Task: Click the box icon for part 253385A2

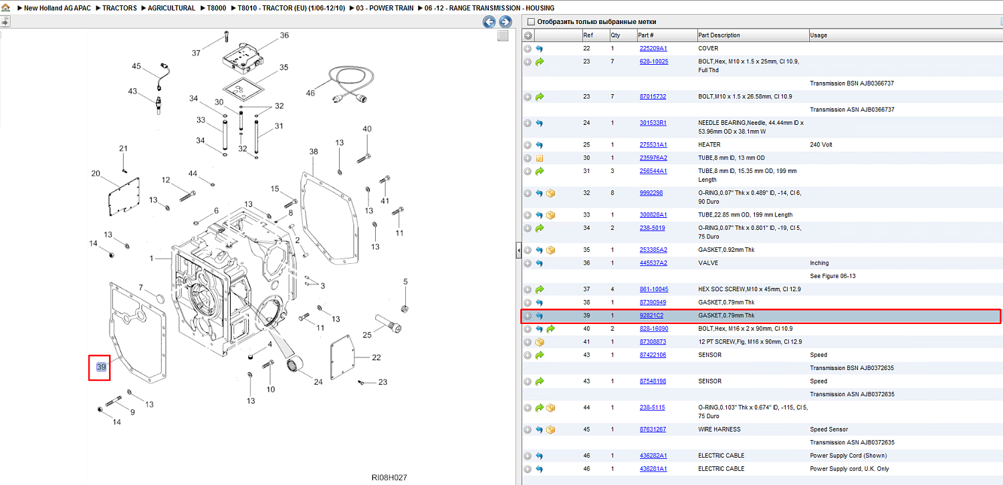Action: (551, 250)
